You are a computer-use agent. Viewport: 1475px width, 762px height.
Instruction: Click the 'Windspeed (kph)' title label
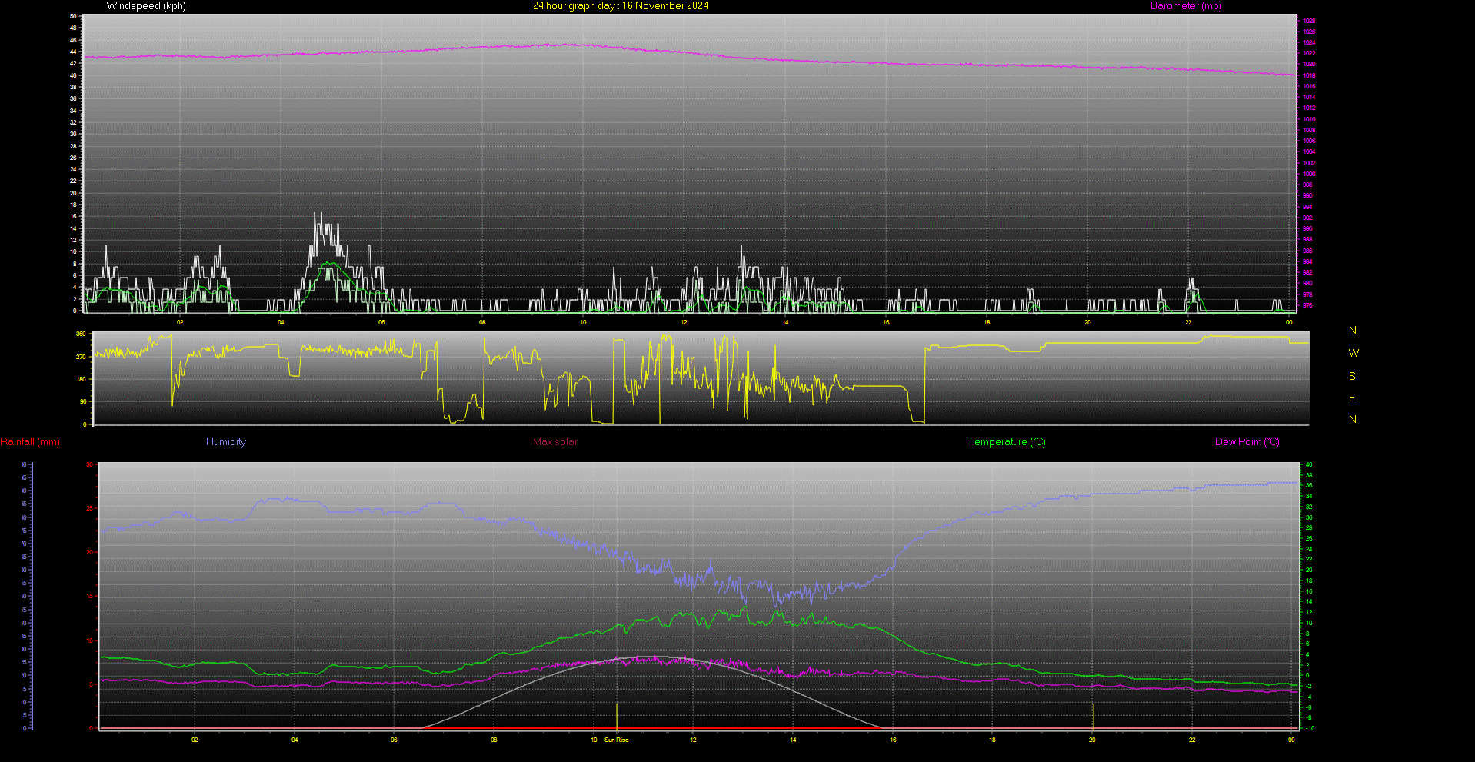pyautogui.click(x=146, y=6)
